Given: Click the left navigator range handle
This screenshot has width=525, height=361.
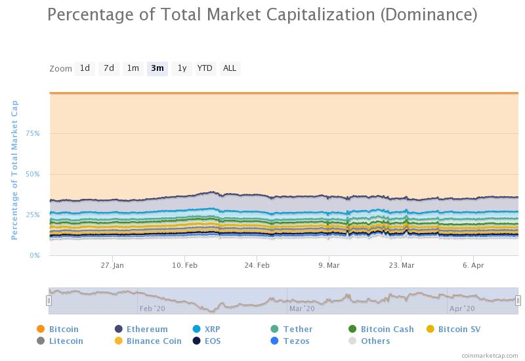Looking at the screenshot, I should tap(49, 301).
